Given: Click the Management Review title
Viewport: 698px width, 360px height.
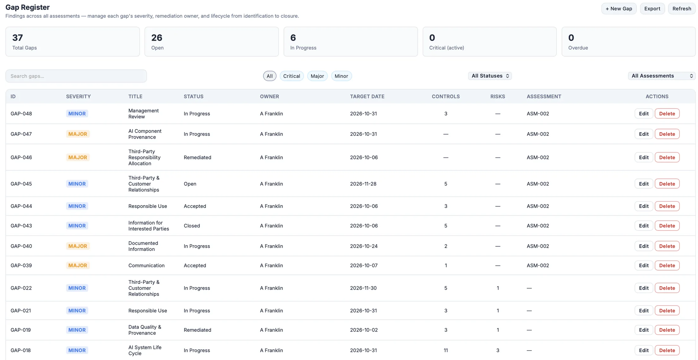Looking at the screenshot, I should pyautogui.click(x=143, y=114).
